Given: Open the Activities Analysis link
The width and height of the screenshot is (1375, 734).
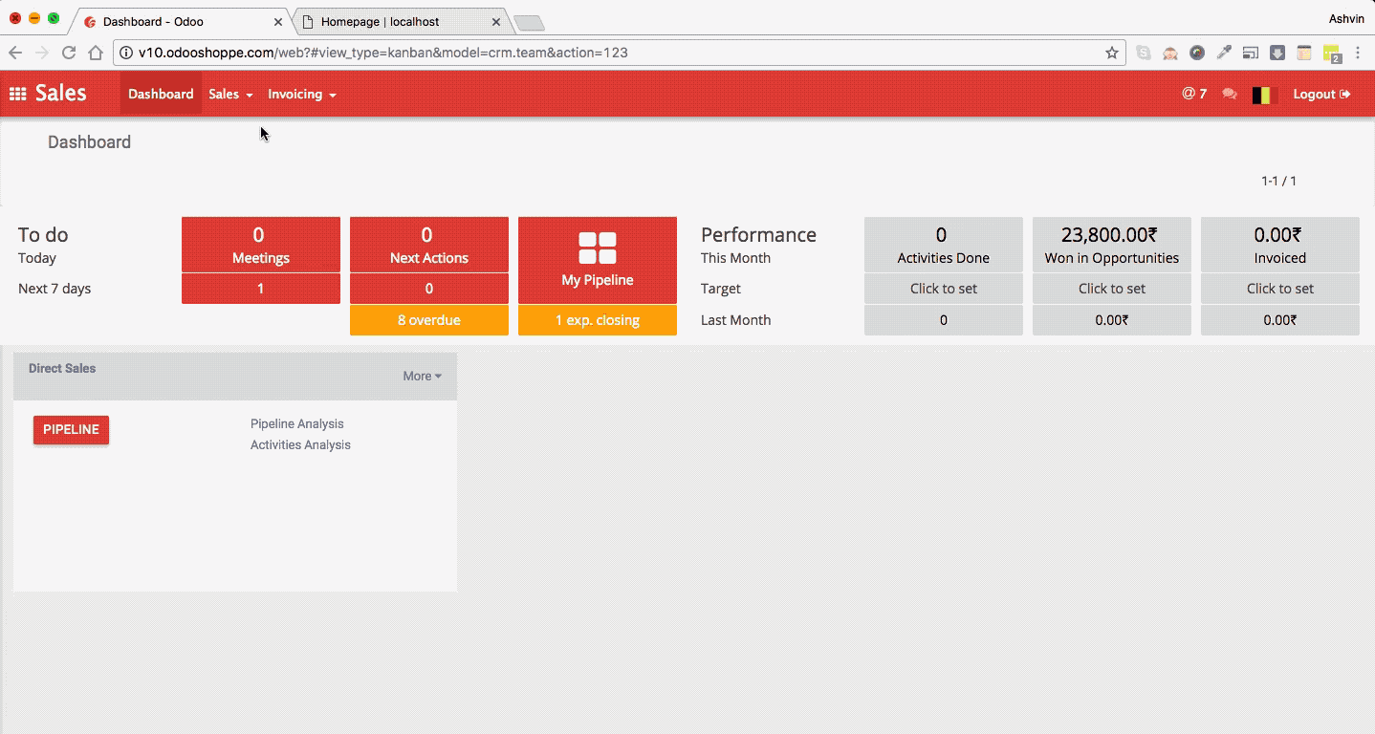Looking at the screenshot, I should [x=300, y=444].
